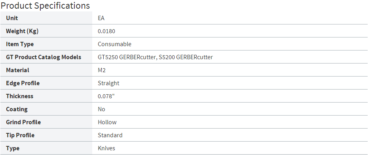Click the Weight (Kg) label

(22, 31)
